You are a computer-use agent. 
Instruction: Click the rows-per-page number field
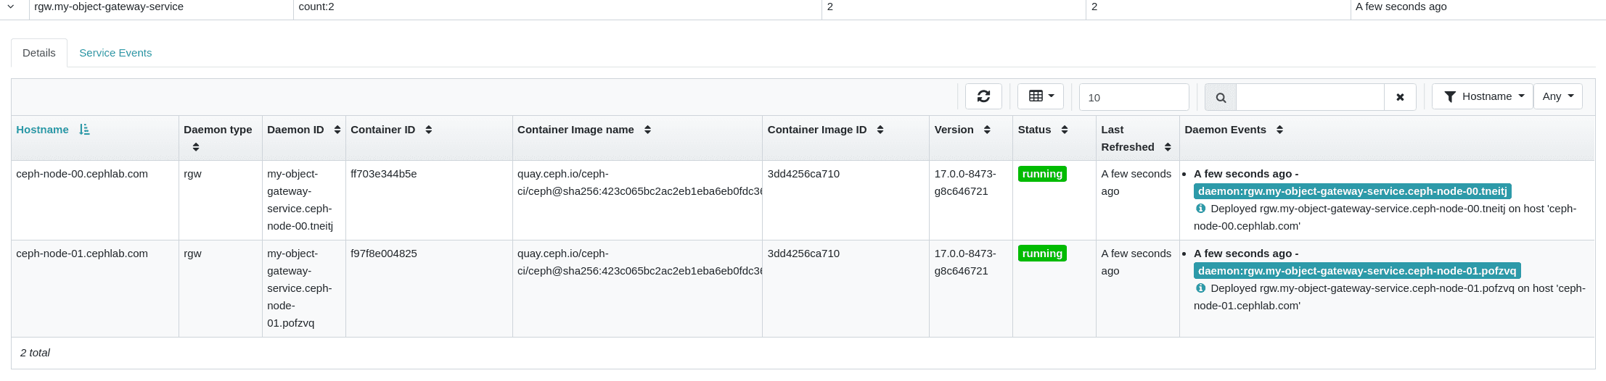point(1134,97)
